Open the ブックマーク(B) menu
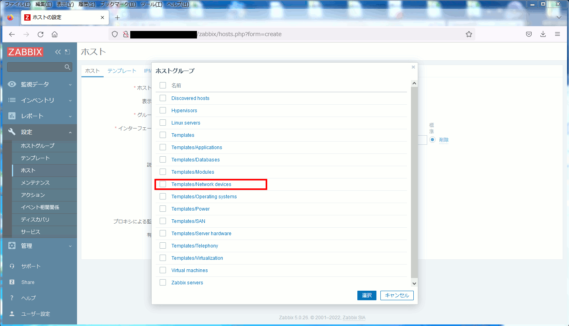 (x=118, y=4)
